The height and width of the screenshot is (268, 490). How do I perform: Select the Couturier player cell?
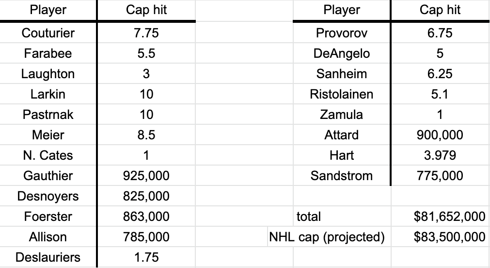coord(48,33)
